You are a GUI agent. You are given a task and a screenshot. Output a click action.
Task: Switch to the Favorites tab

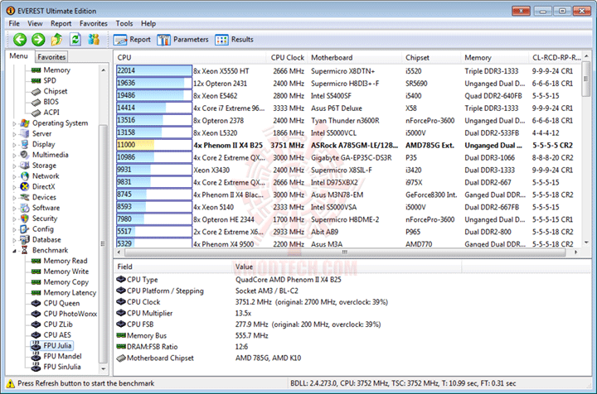51,57
